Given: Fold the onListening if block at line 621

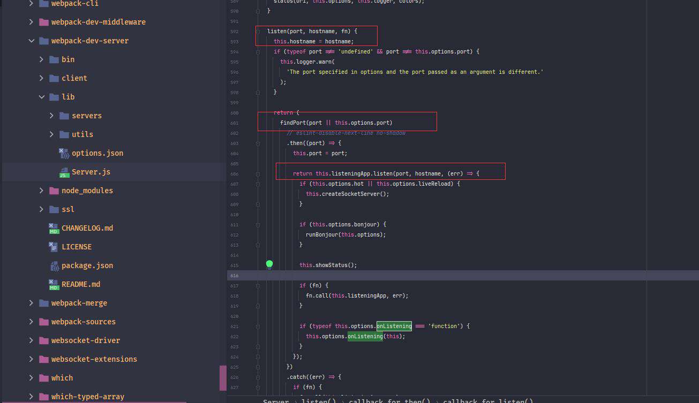Looking at the screenshot, I should point(258,326).
